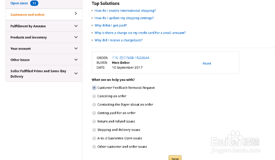Expand the Products and inventory section
Viewport: 275px width, 160px height.
44,37
